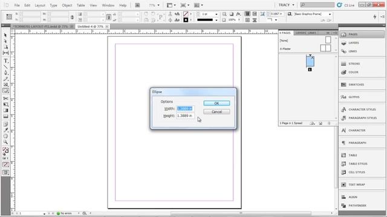Select the Pen tool
The width and height of the screenshot is (387, 217).
5,73
